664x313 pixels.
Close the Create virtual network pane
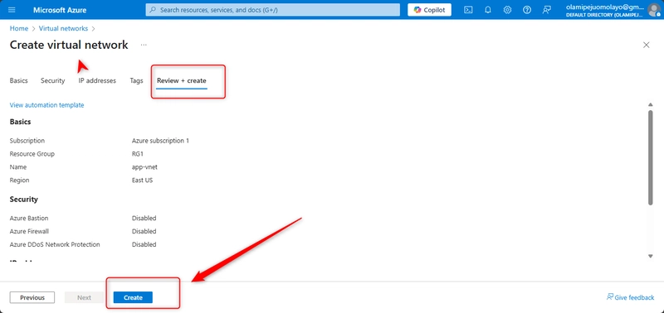click(647, 45)
